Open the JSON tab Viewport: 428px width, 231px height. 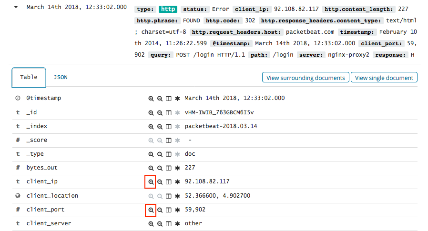[61, 77]
